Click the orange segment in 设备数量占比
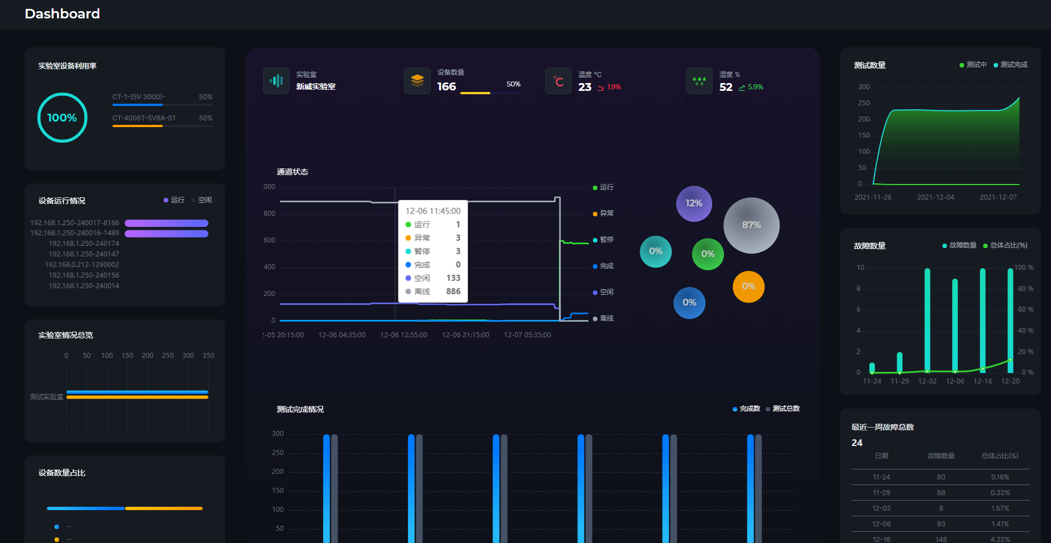 [x=164, y=508]
